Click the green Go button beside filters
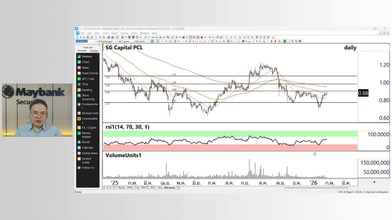 [152, 41]
